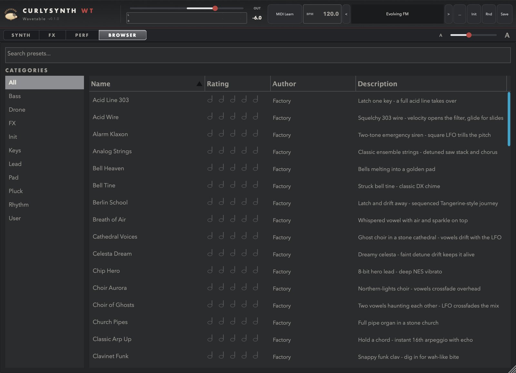Image resolution: width=516 pixels, height=373 pixels.
Task: Switch to the SYNTH tab
Action: click(21, 35)
